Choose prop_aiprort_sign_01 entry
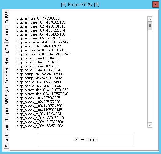Image resolution: width=161 pixels, height=154 pixels. click(43, 90)
